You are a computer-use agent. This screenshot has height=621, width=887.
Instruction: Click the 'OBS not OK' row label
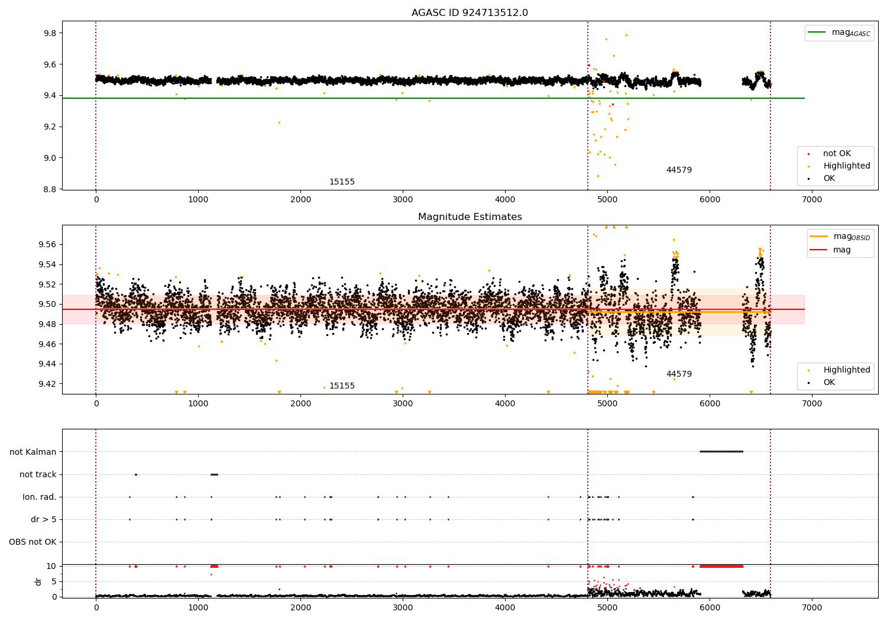pyautogui.click(x=33, y=542)
